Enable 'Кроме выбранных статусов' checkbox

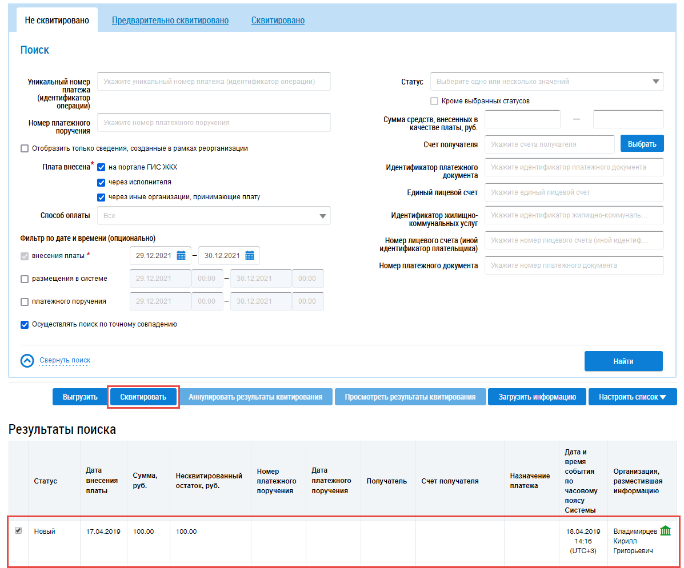[x=434, y=101]
